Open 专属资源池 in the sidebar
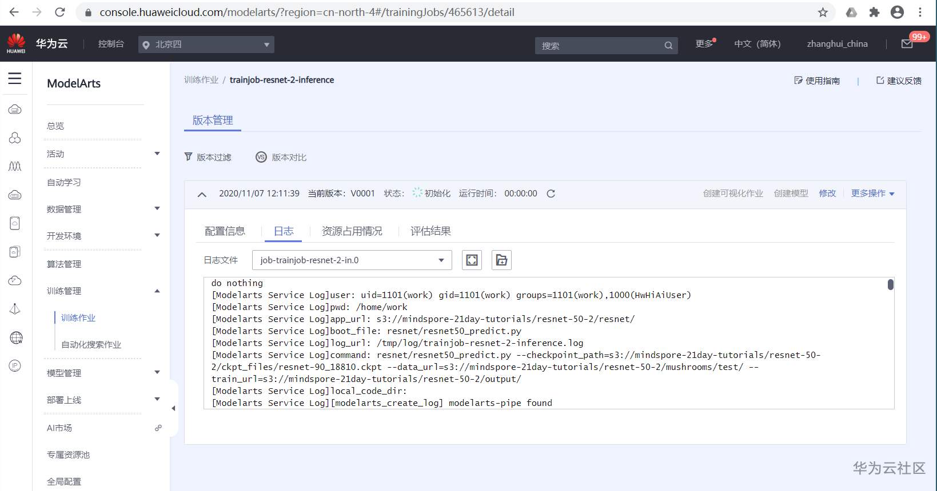The width and height of the screenshot is (937, 491). (x=68, y=455)
